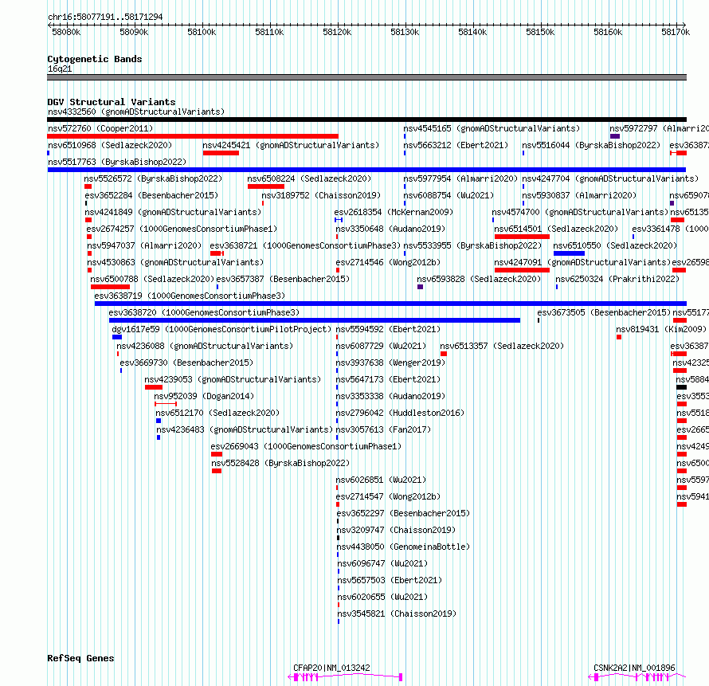Open esv3657387 (Besenbacher2015) label
Image resolution: width=709 pixels, height=686 pixels.
point(283,279)
